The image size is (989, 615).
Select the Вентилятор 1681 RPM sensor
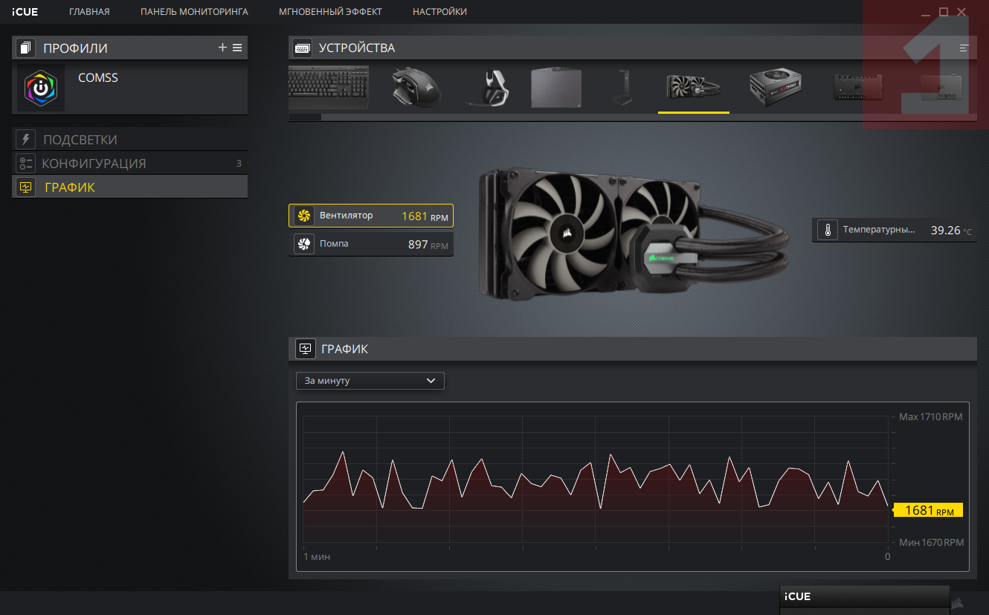coord(371,216)
